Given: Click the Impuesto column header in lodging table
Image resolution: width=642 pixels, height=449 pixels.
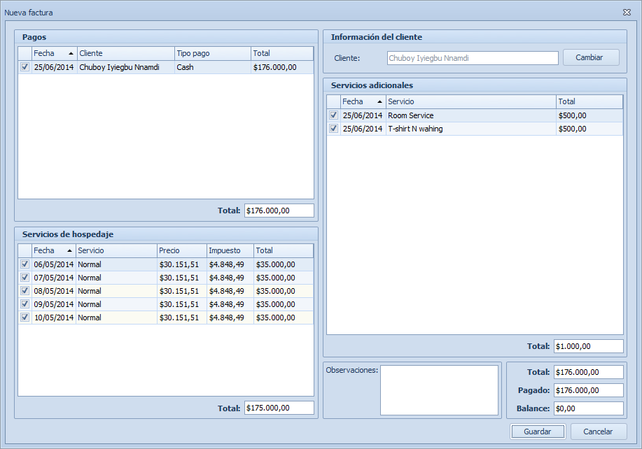Looking at the screenshot, I should 230,250.
